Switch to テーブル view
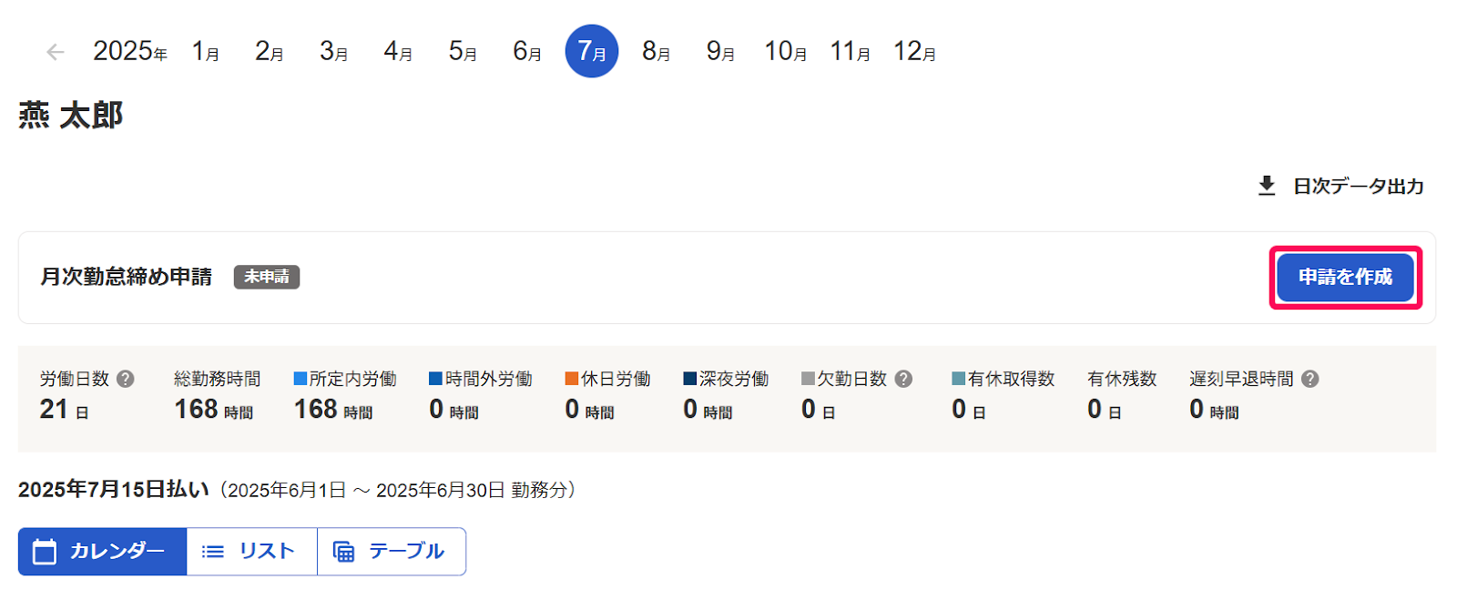Image resolution: width=1457 pixels, height=600 pixels. [x=392, y=552]
